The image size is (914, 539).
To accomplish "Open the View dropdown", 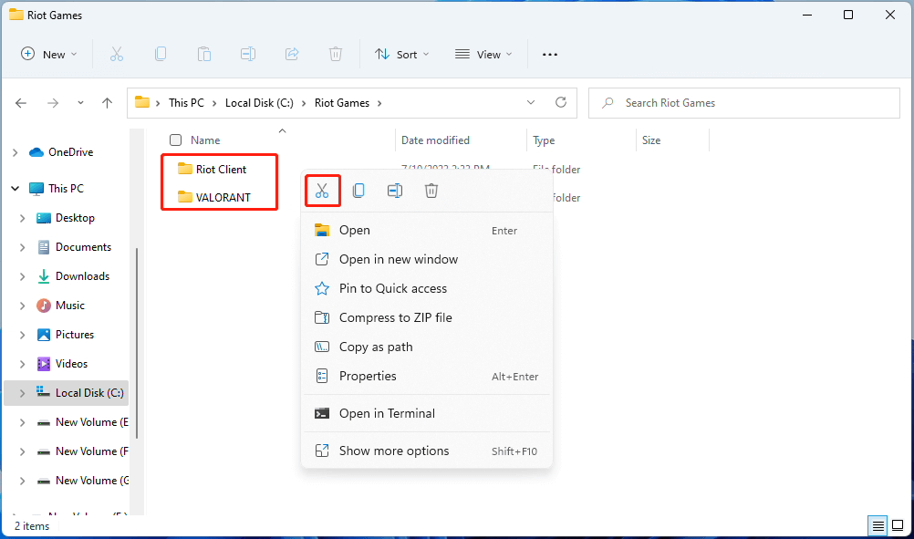I will click(483, 54).
